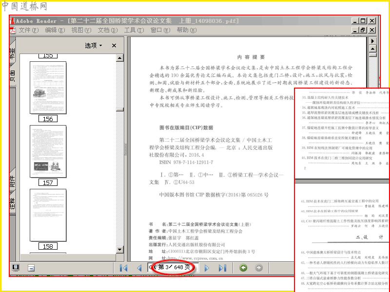Open the 选项 dropdown in pages panel
This screenshot has height=292, width=390.
pos(94,45)
